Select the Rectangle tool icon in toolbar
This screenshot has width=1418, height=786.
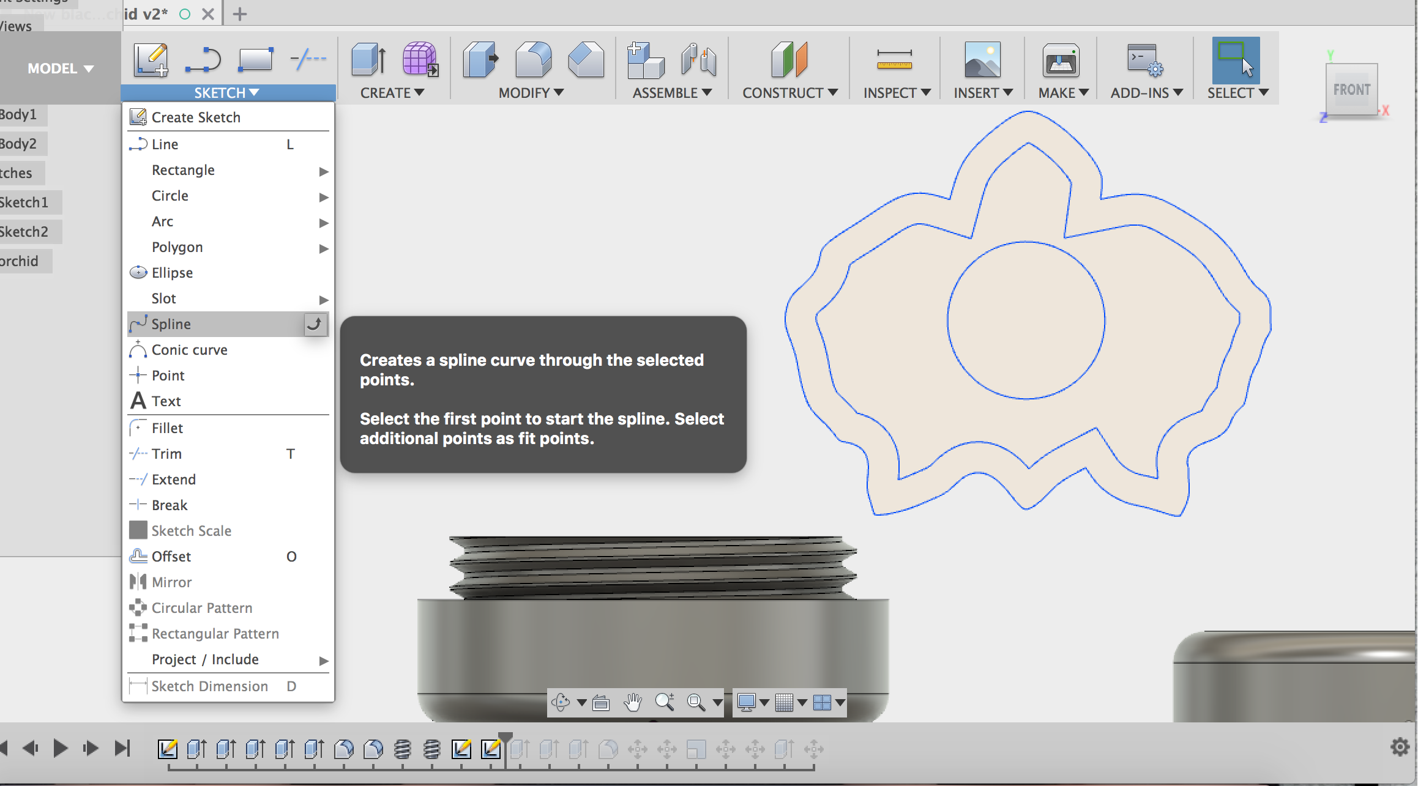click(255, 59)
